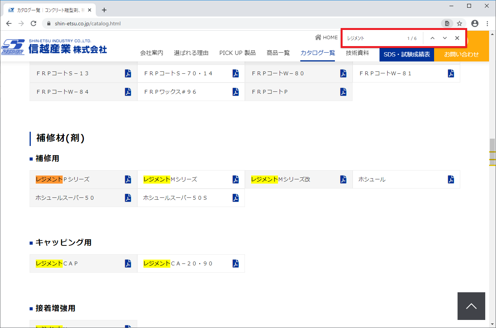Open PDF icon for レジメントCAP

128,263
